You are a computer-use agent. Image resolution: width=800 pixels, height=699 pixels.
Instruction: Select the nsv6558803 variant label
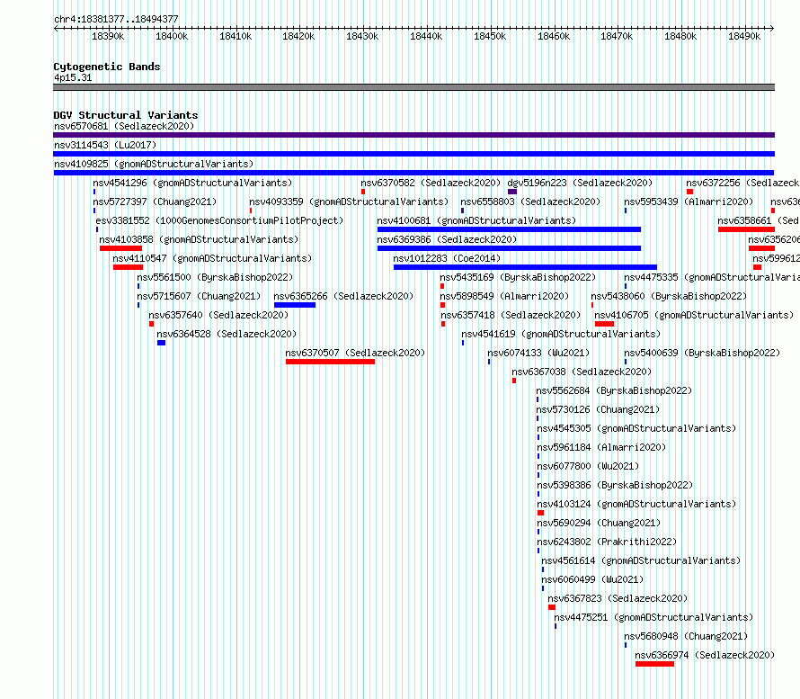[530, 202]
